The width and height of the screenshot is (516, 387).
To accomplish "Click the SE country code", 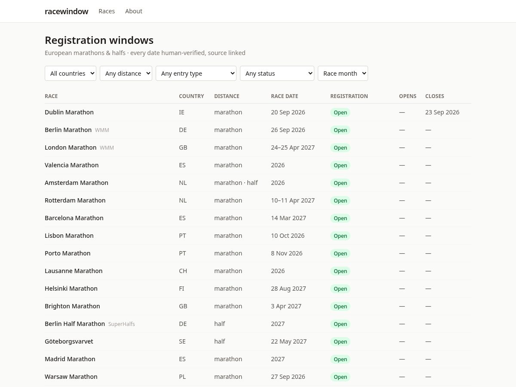I will (x=182, y=341).
